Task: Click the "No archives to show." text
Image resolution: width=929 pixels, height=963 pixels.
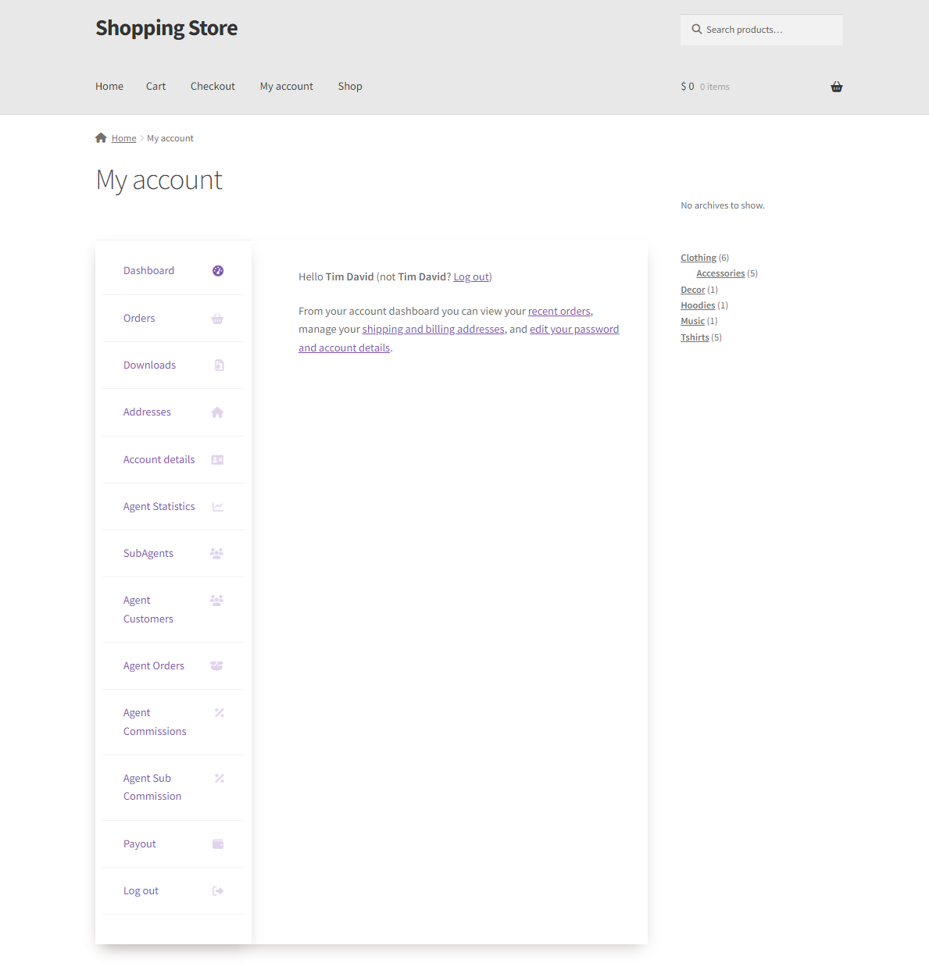Action: pyautogui.click(x=723, y=205)
